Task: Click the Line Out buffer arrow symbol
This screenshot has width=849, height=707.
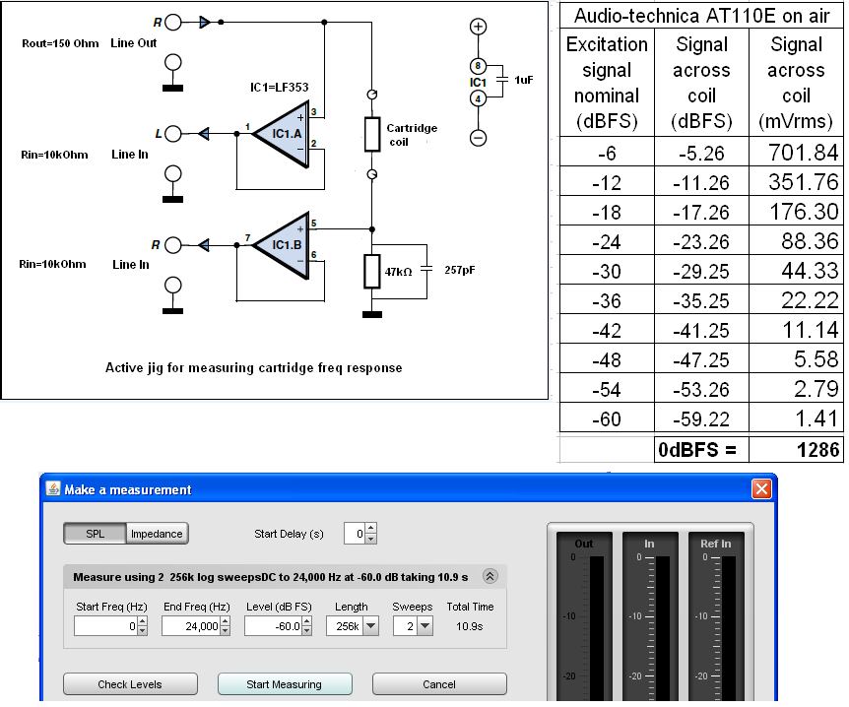Action: [x=205, y=23]
